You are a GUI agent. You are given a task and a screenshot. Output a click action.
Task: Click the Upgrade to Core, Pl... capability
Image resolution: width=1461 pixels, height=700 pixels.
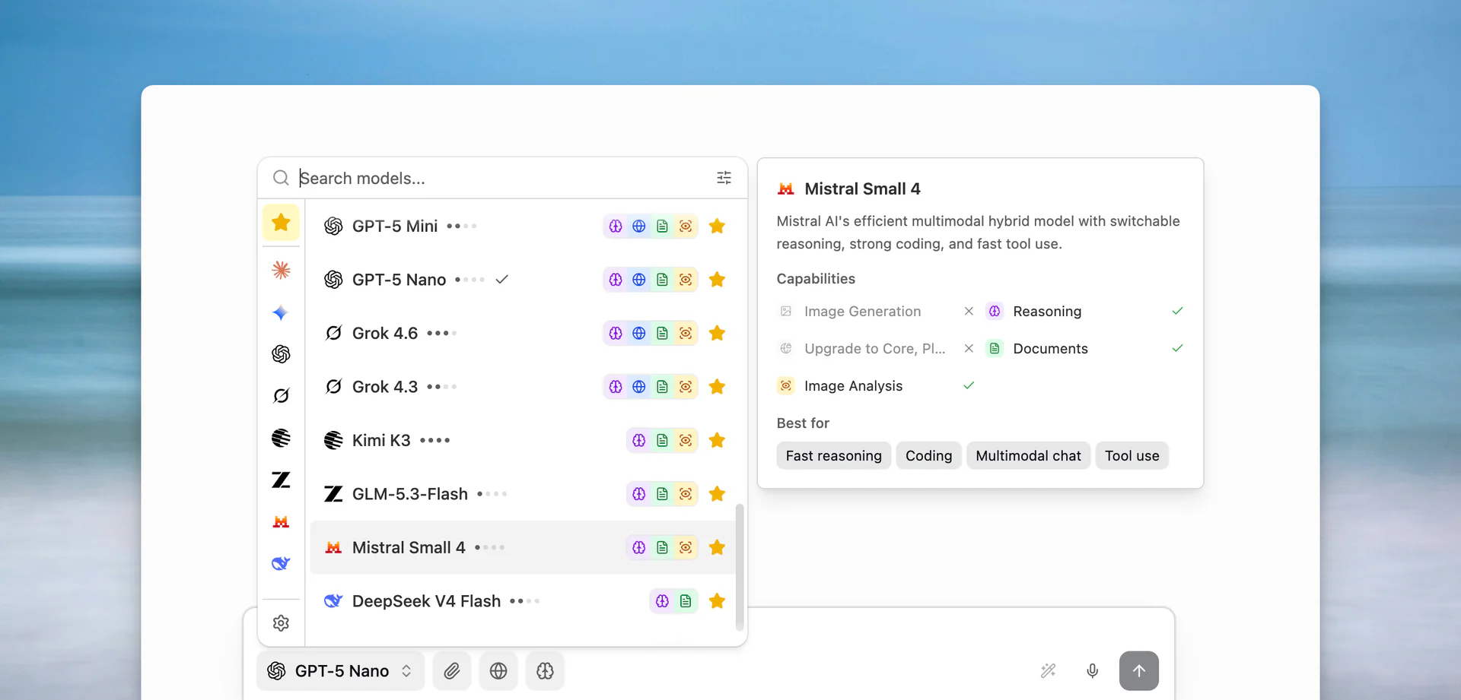(875, 348)
